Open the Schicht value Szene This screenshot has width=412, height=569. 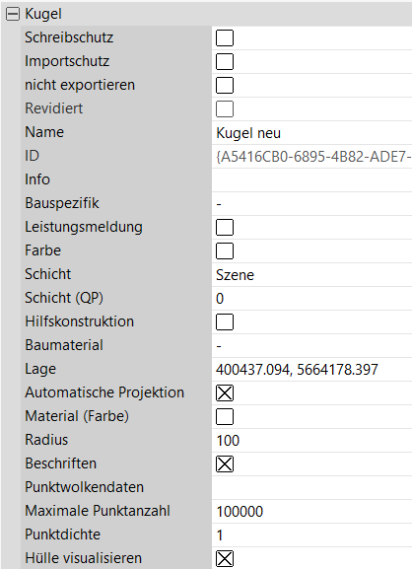point(311,275)
